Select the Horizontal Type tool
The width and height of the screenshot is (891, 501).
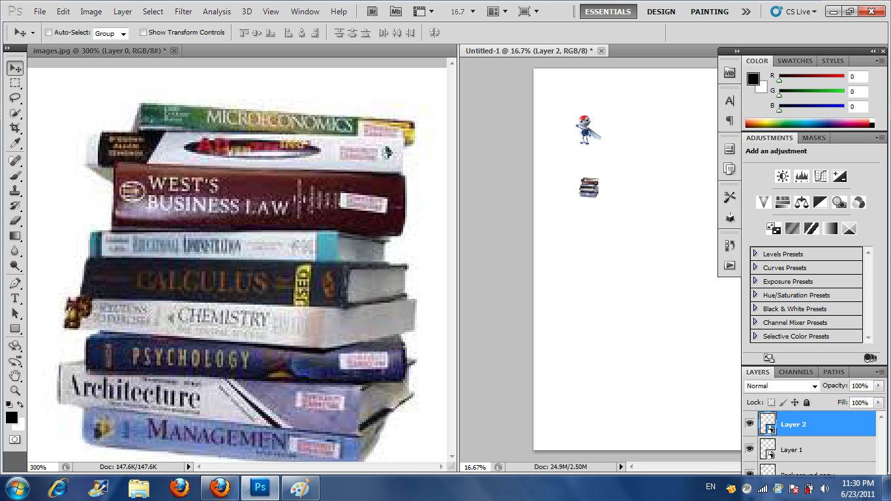click(x=15, y=298)
